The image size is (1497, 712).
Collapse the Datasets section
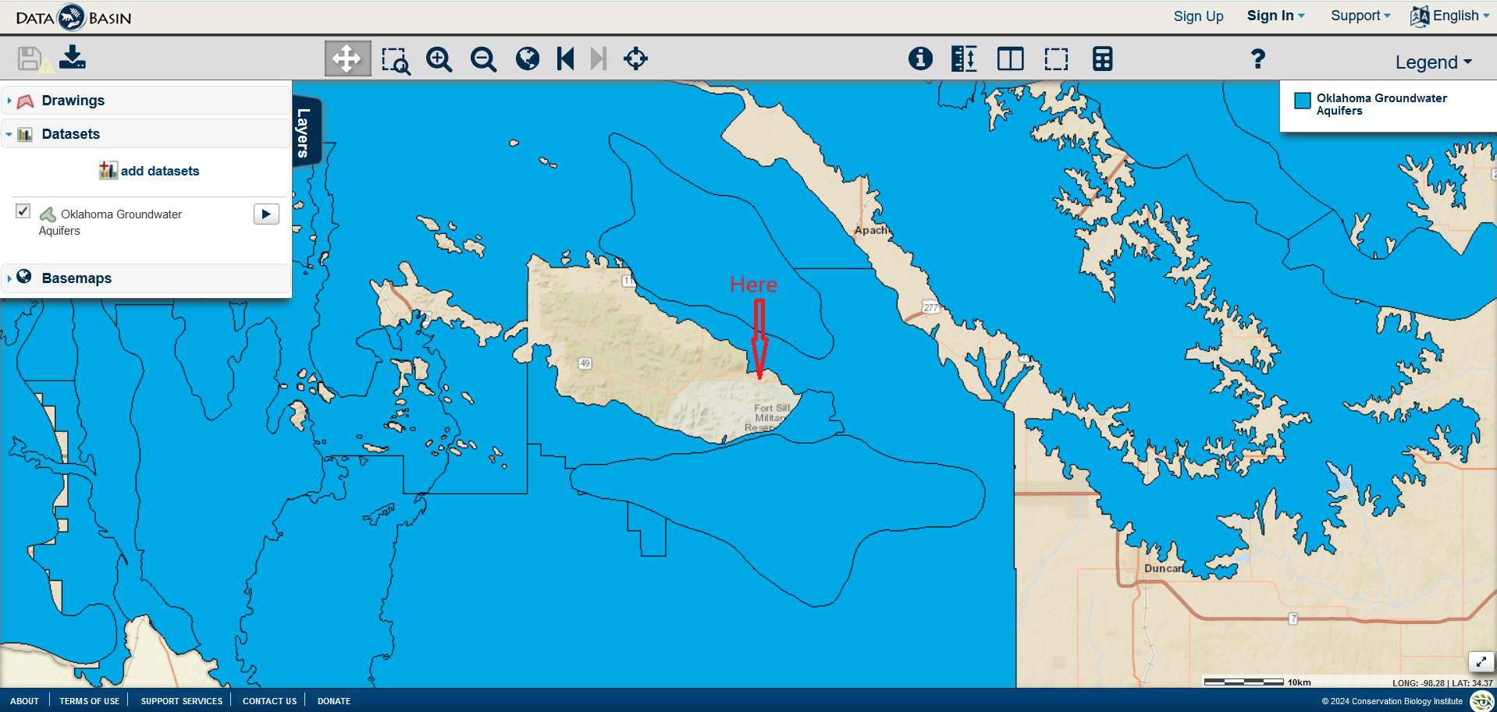(x=9, y=134)
